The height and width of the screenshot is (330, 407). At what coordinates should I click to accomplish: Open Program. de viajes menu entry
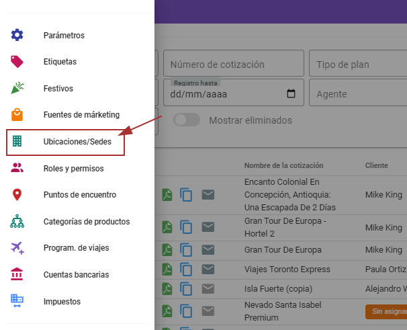point(76,248)
